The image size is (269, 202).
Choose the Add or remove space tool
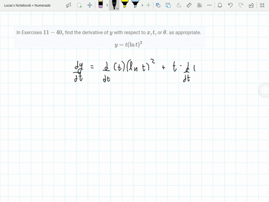coord(90,5)
